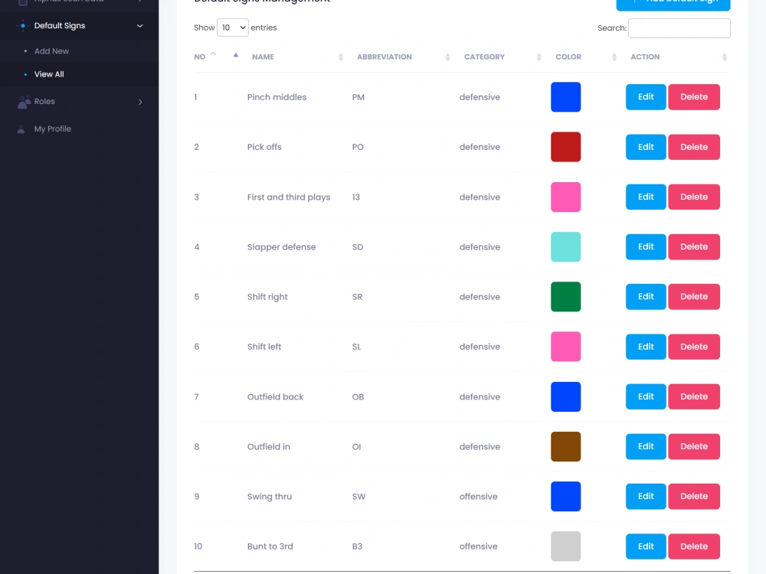Edit the Outfield in sign
Image resolution: width=766 pixels, height=574 pixels.
pyautogui.click(x=646, y=446)
